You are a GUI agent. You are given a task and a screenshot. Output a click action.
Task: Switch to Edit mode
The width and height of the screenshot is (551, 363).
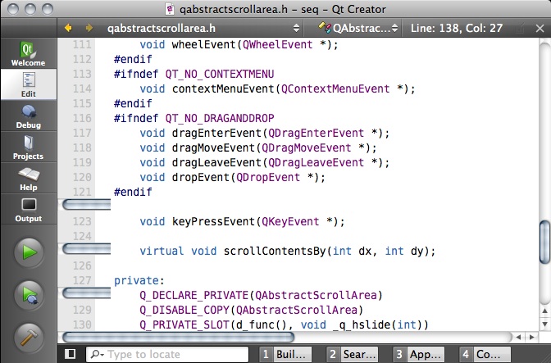[x=28, y=85]
